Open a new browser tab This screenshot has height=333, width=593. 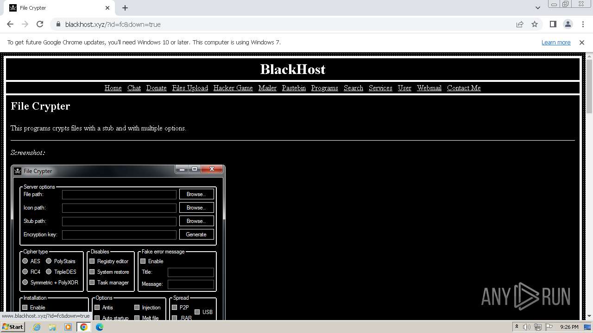(x=125, y=8)
